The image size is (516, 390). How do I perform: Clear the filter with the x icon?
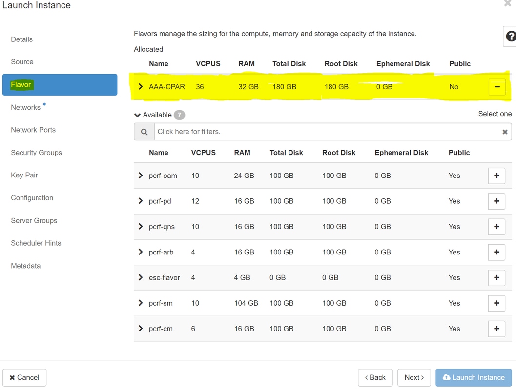click(x=505, y=132)
